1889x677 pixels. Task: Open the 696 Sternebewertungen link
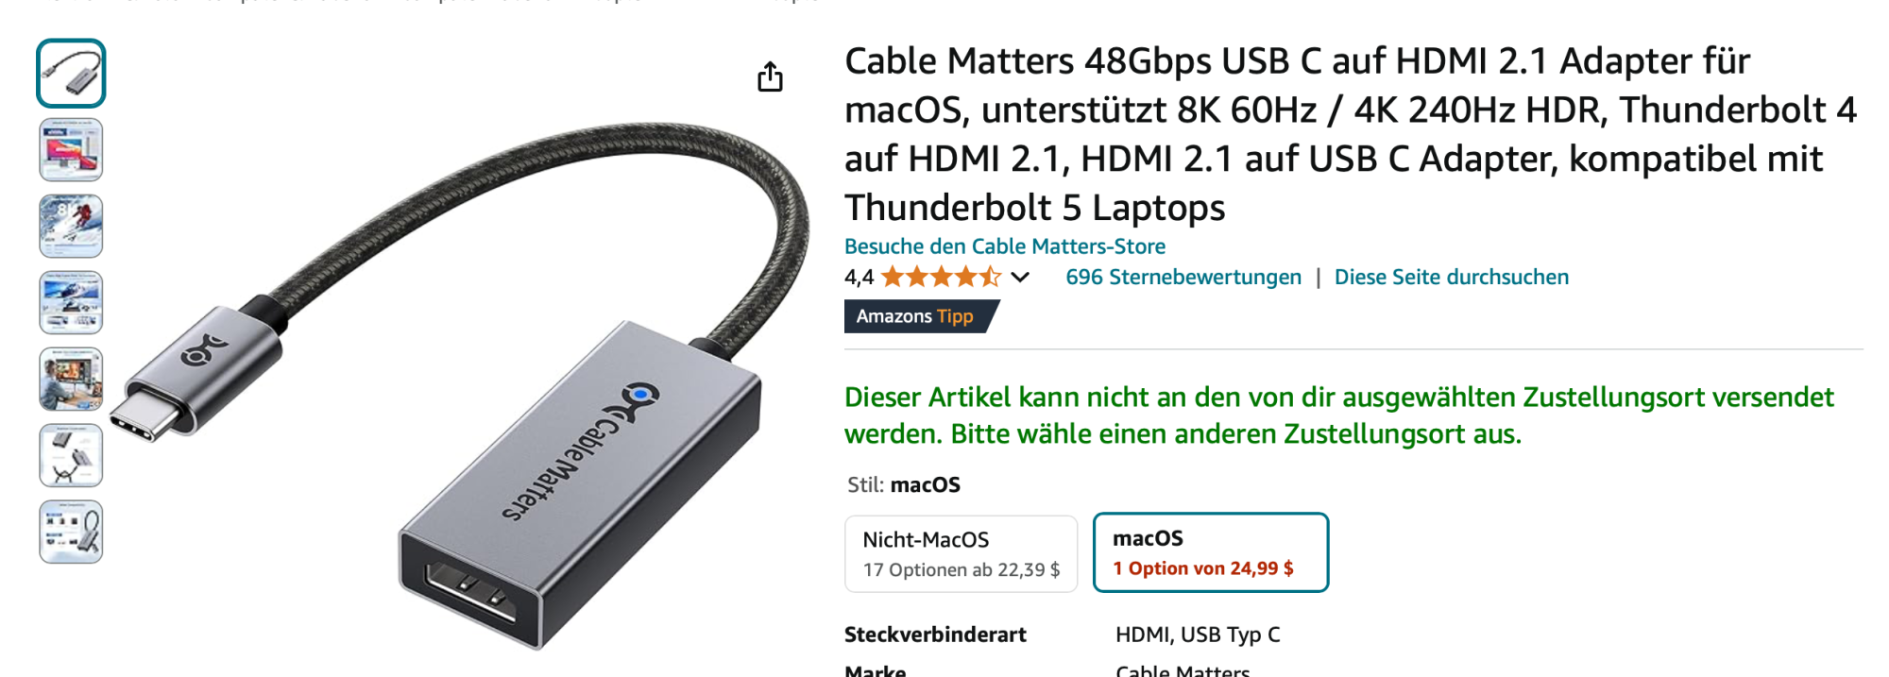click(x=1183, y=277)
